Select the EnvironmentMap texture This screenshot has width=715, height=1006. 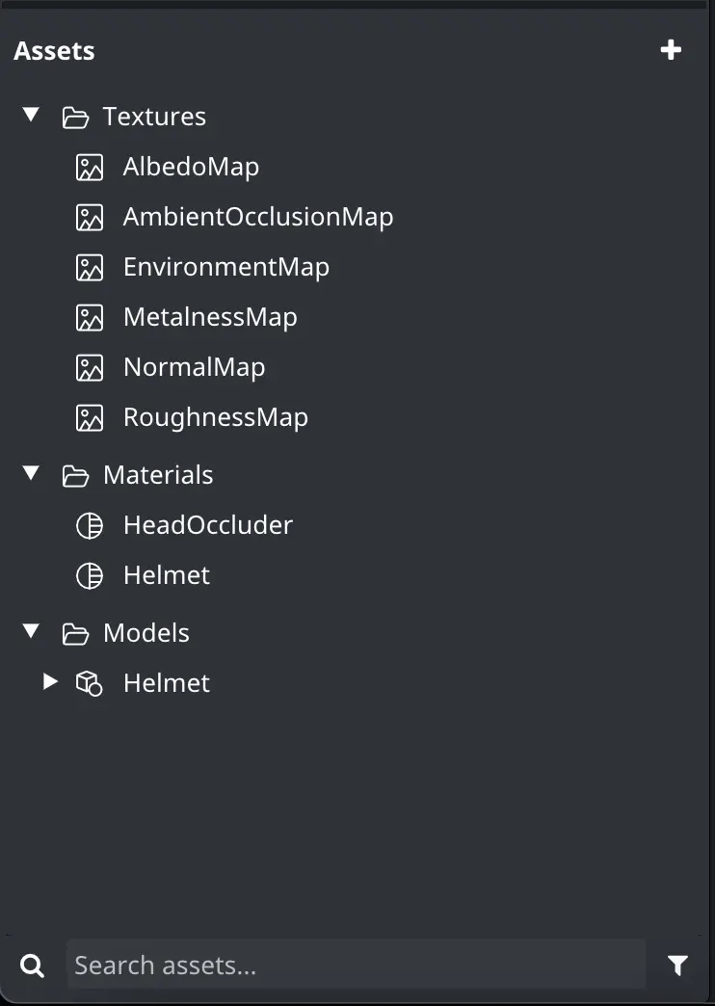click(225, 267)
